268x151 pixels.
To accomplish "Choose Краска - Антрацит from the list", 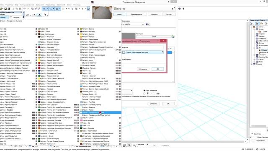I will [47, 36].
